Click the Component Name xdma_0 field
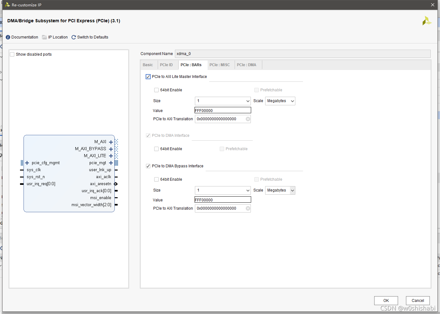The image size is (440, 314). click(x=303, y=54)
